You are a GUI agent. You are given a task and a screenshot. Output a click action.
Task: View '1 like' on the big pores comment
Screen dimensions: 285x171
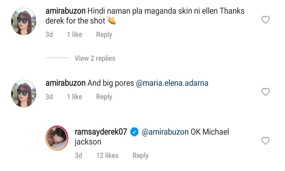[74, 97]
